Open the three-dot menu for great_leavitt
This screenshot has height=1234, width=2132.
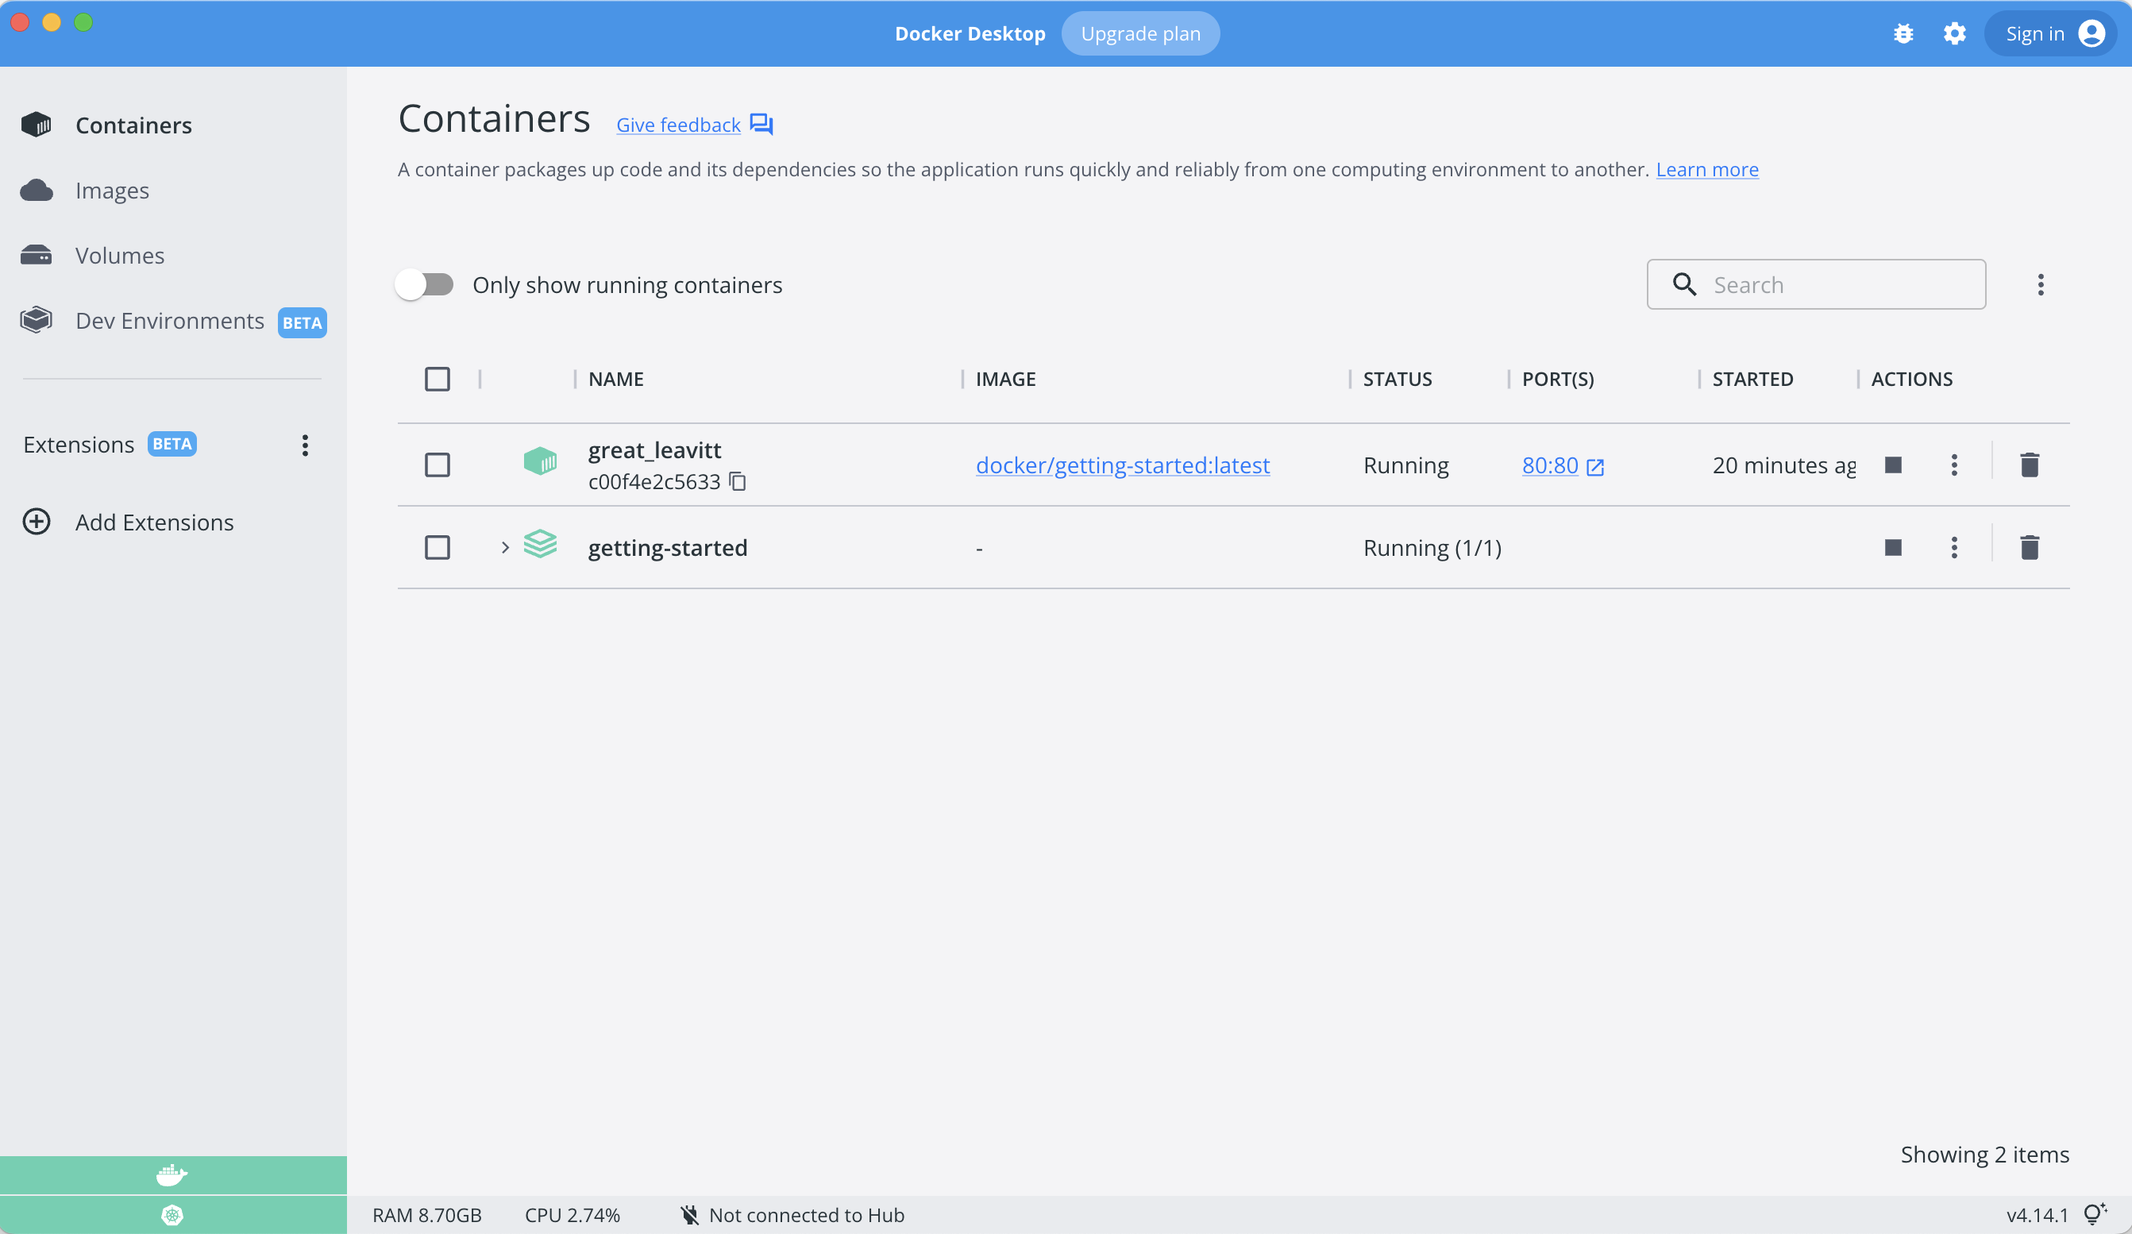(x=1954, y=465)
